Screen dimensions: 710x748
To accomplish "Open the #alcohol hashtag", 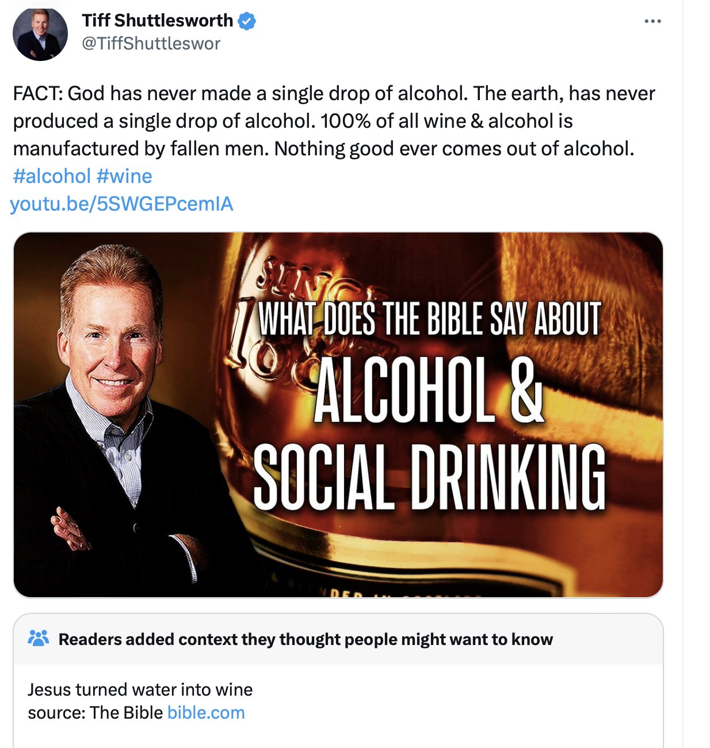I will coord(52,176).
